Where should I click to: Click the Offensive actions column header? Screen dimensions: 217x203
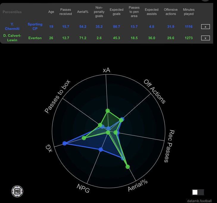[x=171, y=12]
